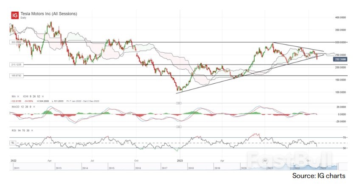Grab the divider handle between MACD and RSI panels
This screenshot has width=354, height=184.
tap(179, 127)
